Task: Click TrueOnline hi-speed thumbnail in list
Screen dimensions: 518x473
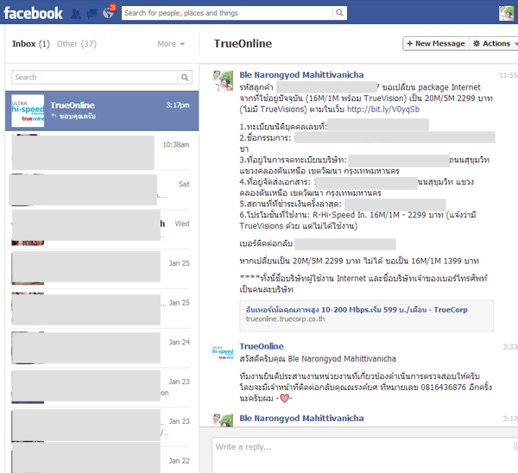Action: pyautogui.click(x=28, y=110)
